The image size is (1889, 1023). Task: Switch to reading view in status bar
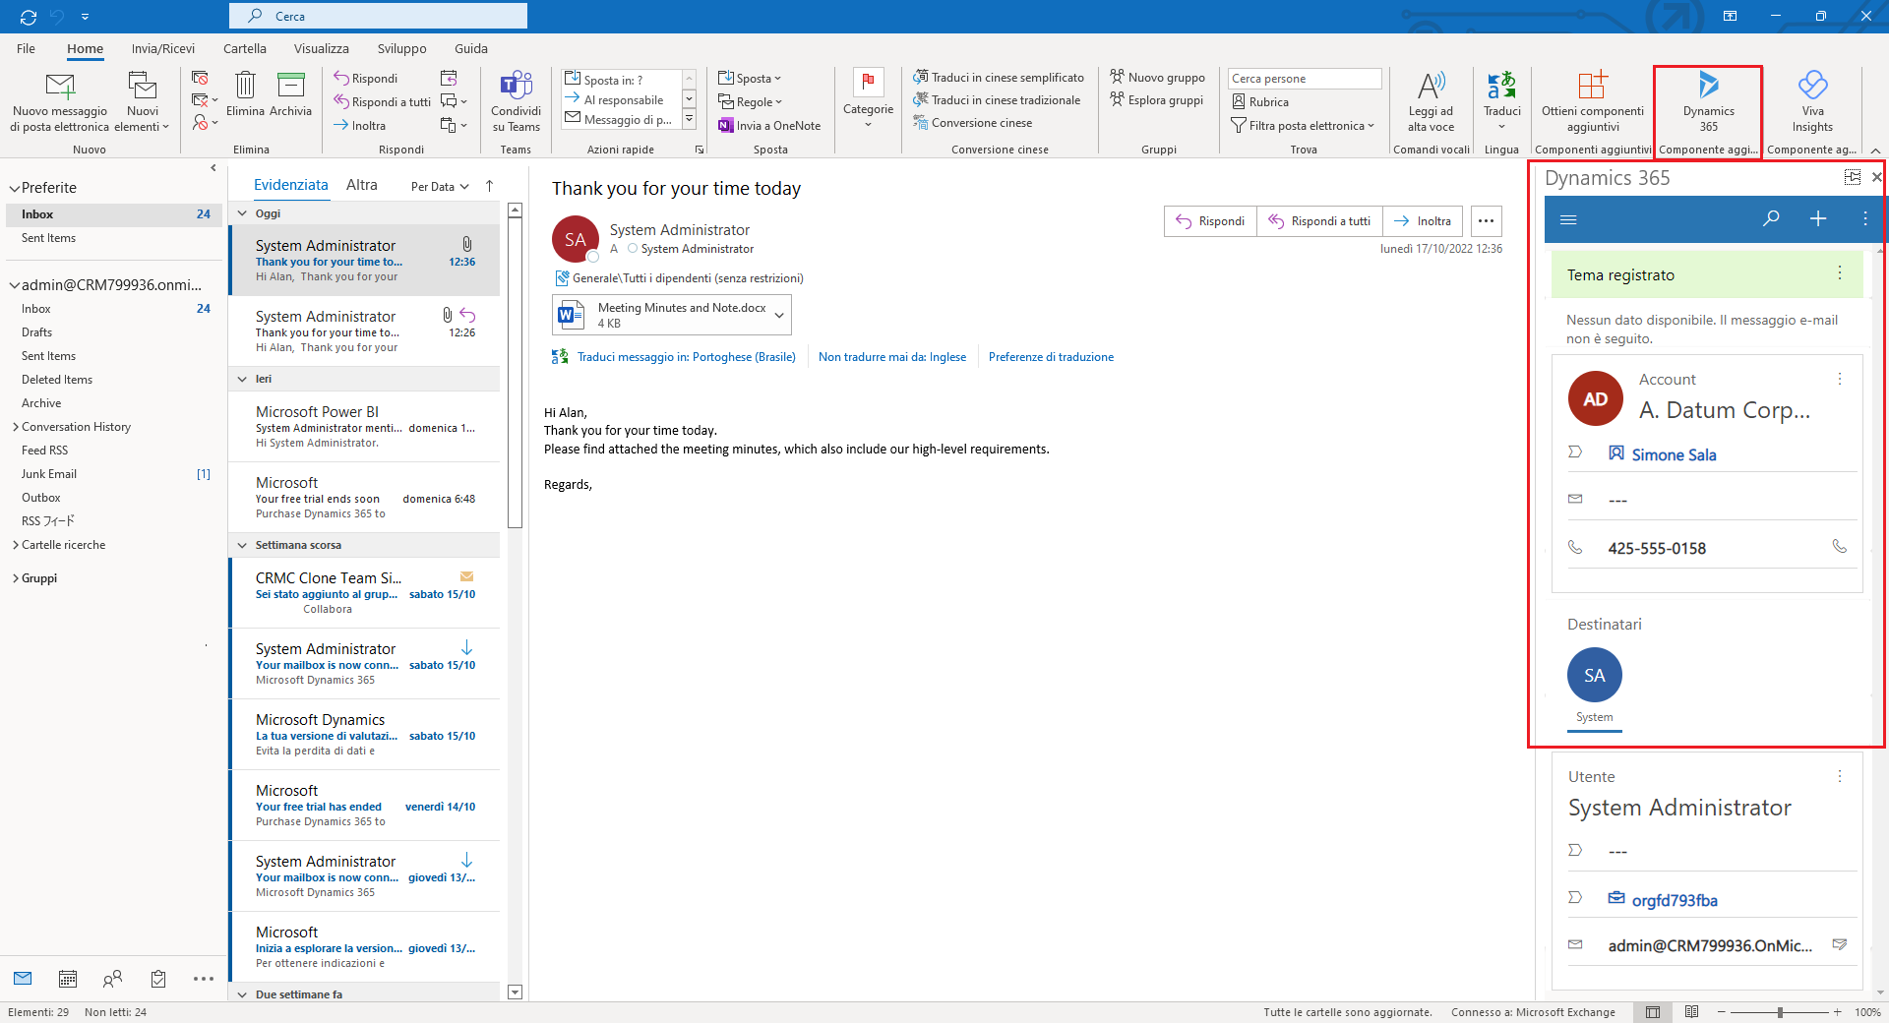click(x=1691, y=1012)
